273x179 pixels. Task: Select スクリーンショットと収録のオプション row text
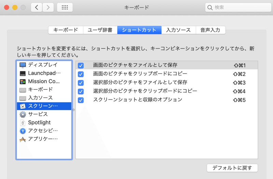pyautogui.click(x=138, y=99)
